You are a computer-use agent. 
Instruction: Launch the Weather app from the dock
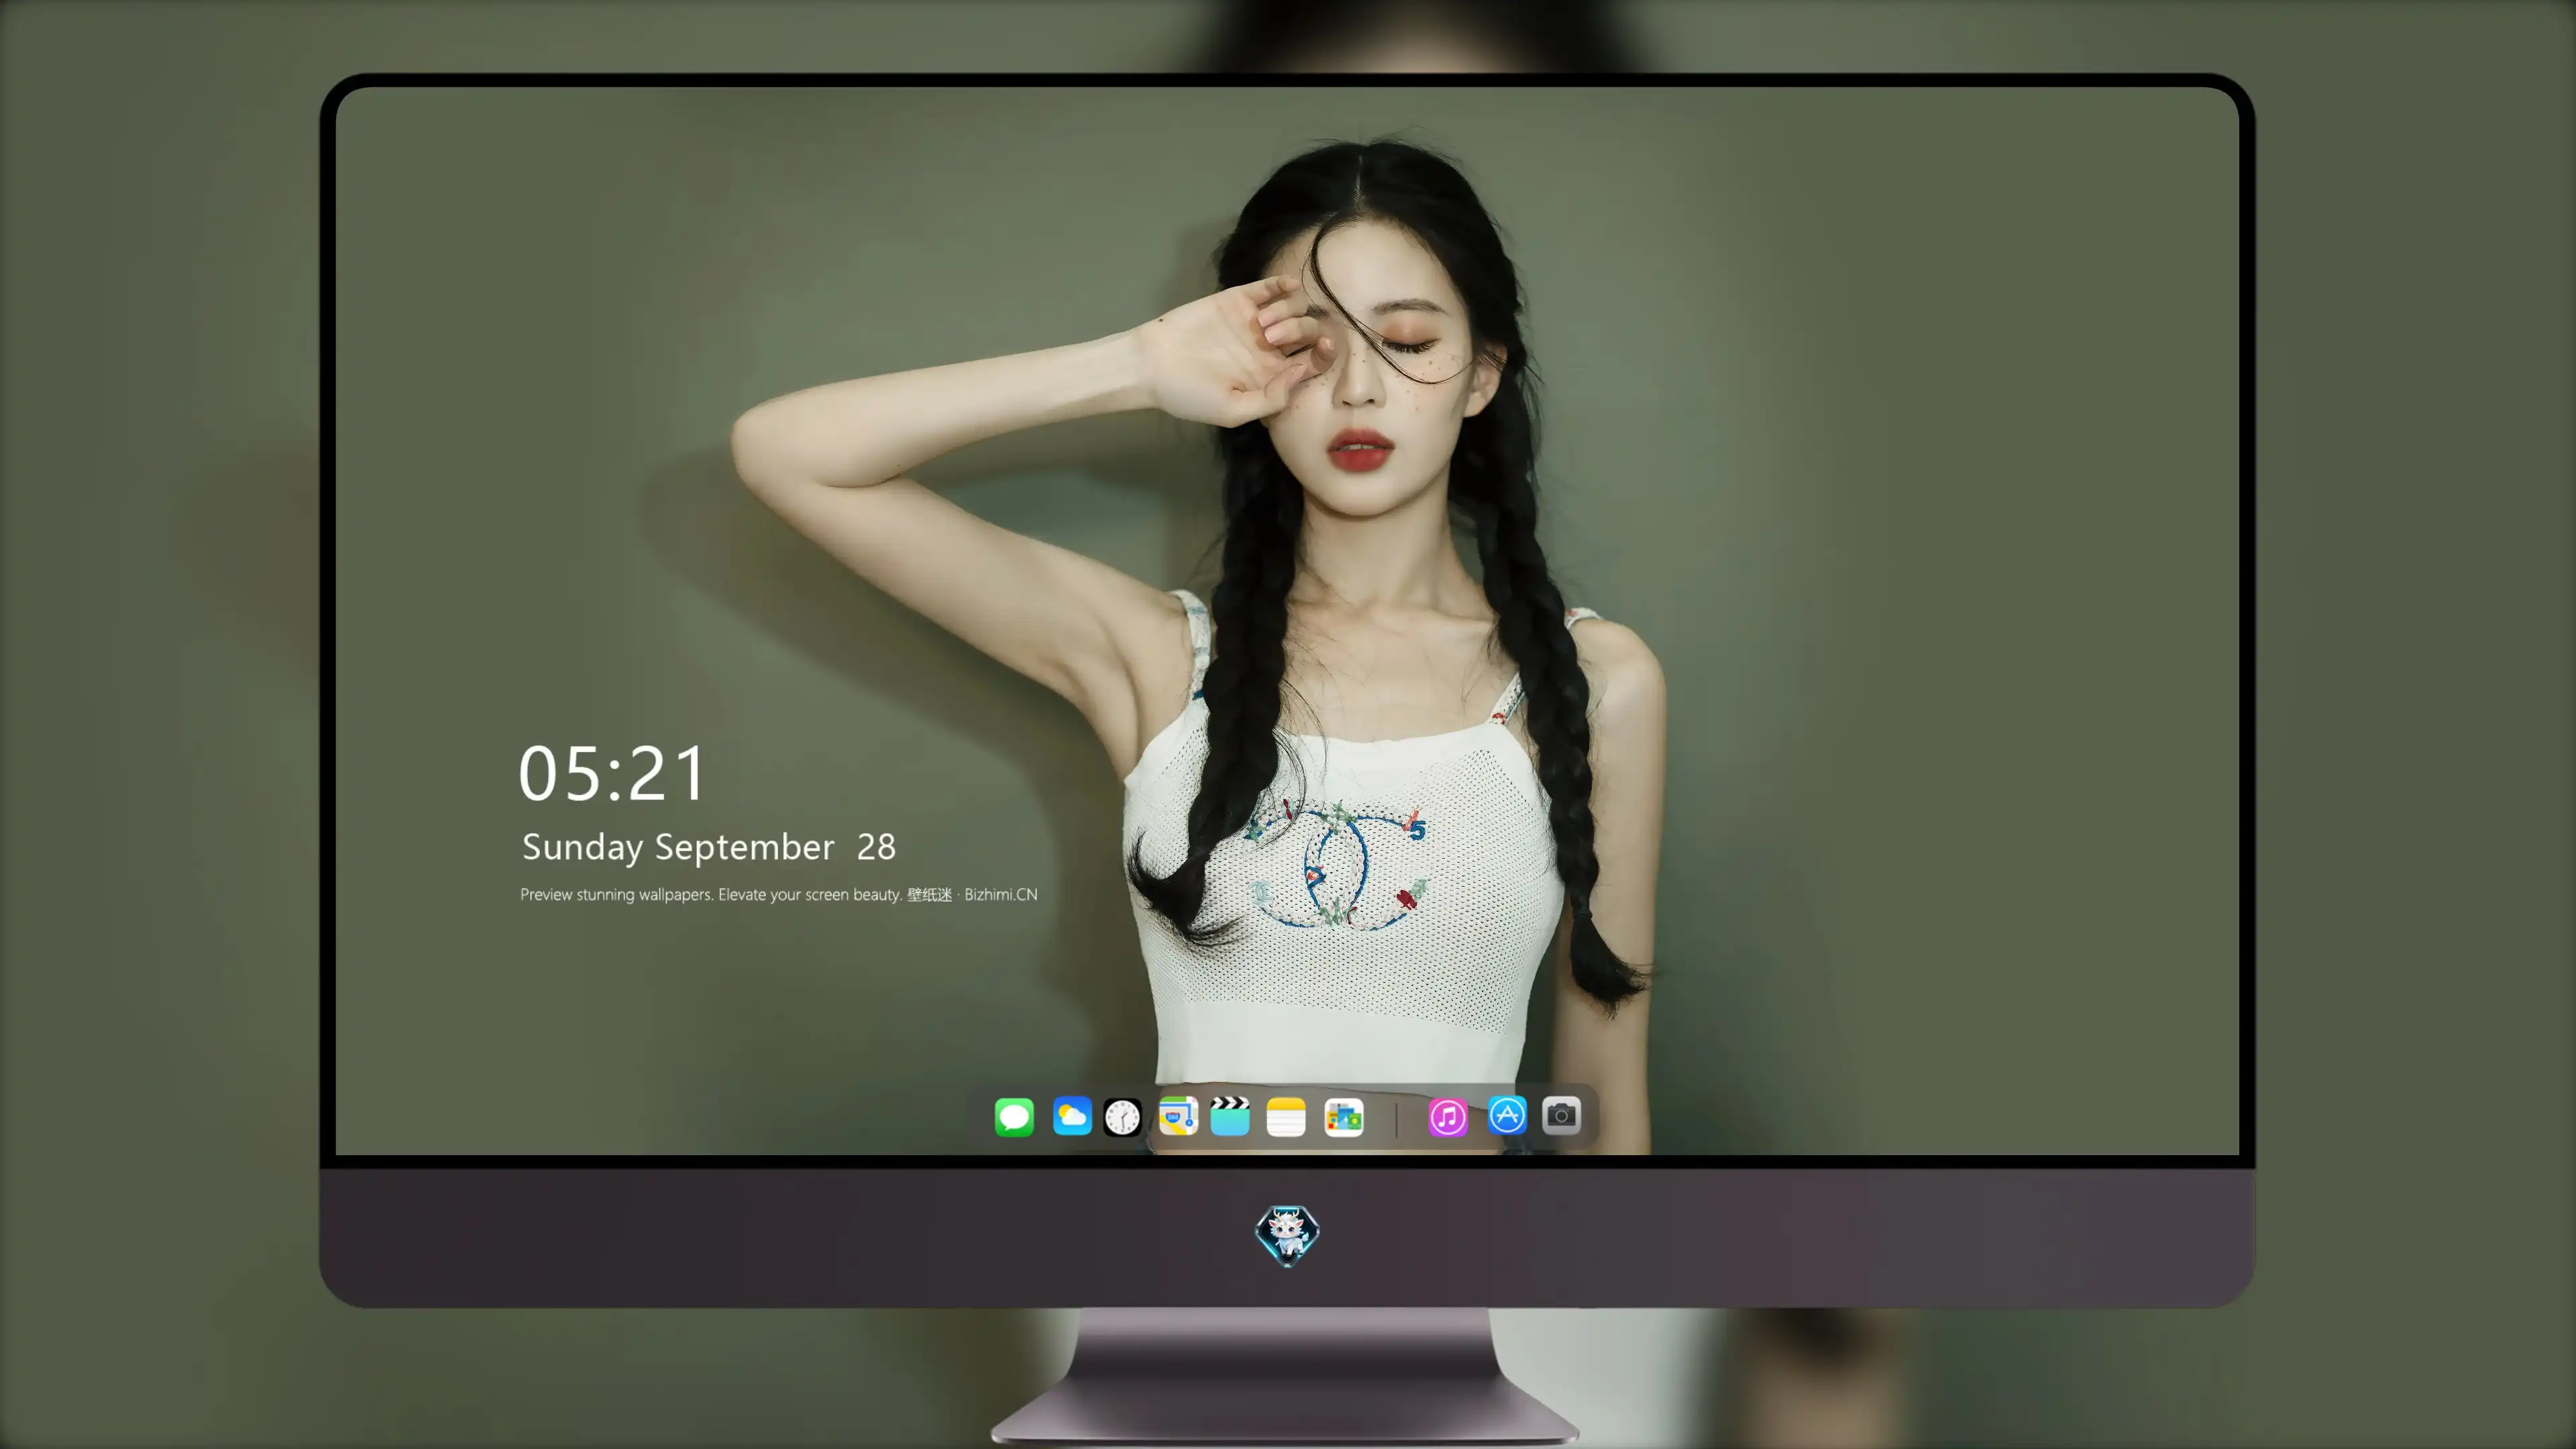[x=1072, y=1116]
